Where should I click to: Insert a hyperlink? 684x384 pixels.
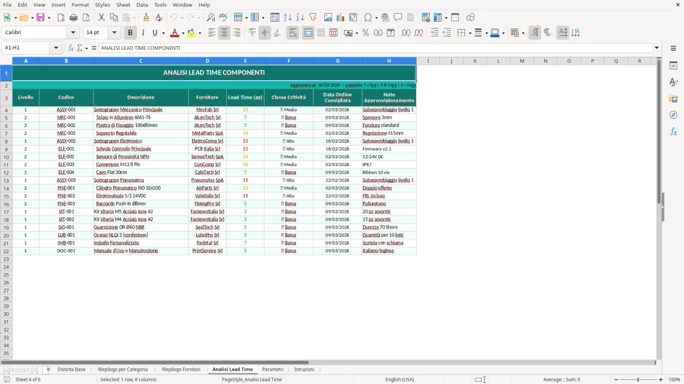click(385, 18)
